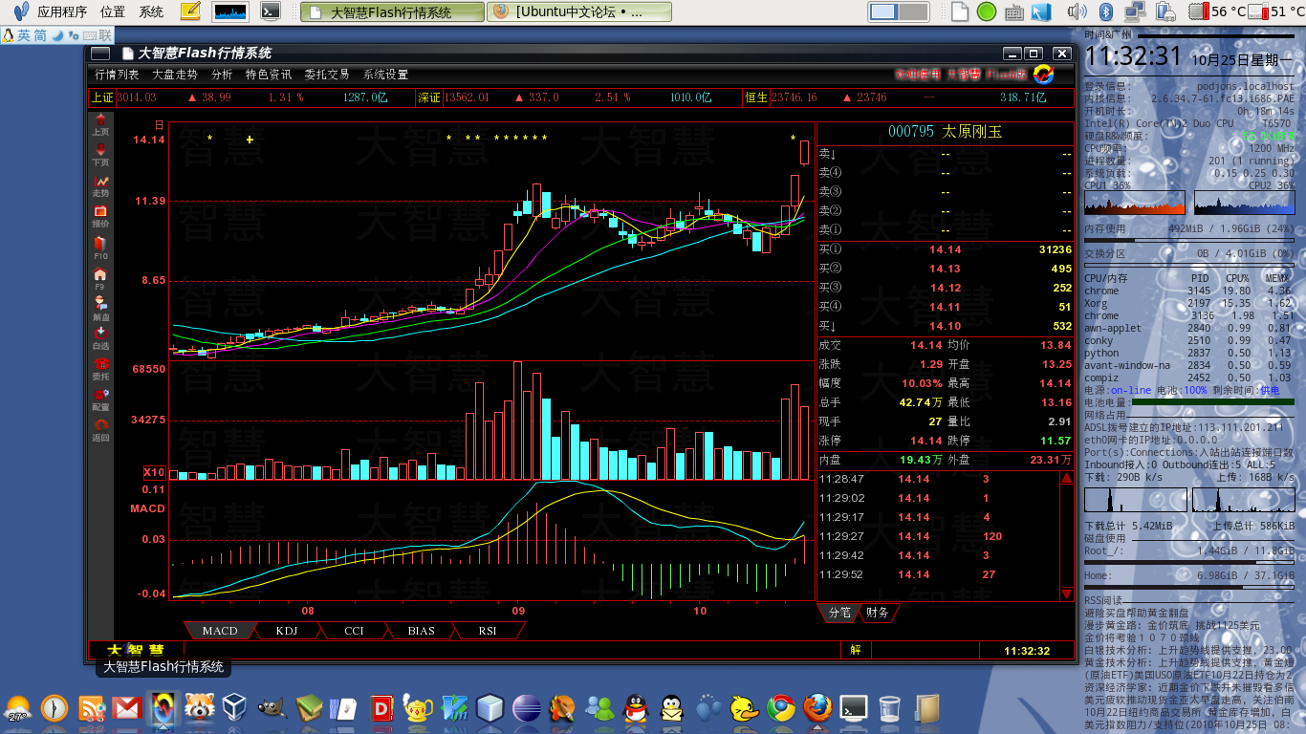Open QQ penguin icon in dock
1306x734 pixels.
636,708
